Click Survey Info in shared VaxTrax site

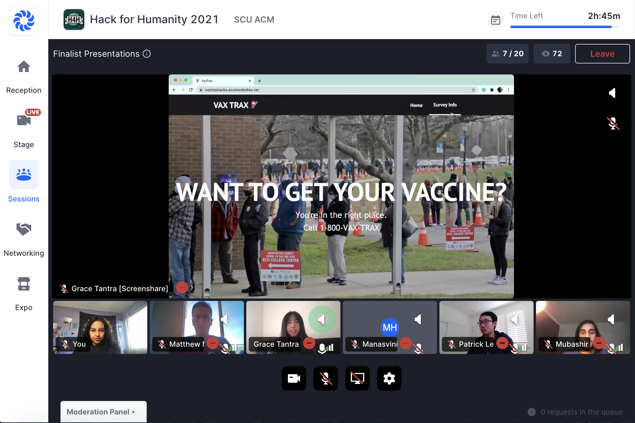pyautogui.click(x=445, y=105)
